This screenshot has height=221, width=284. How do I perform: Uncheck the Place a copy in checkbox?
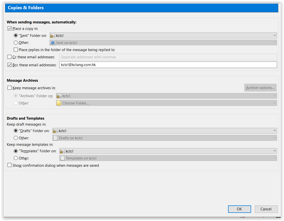point(9,29)
